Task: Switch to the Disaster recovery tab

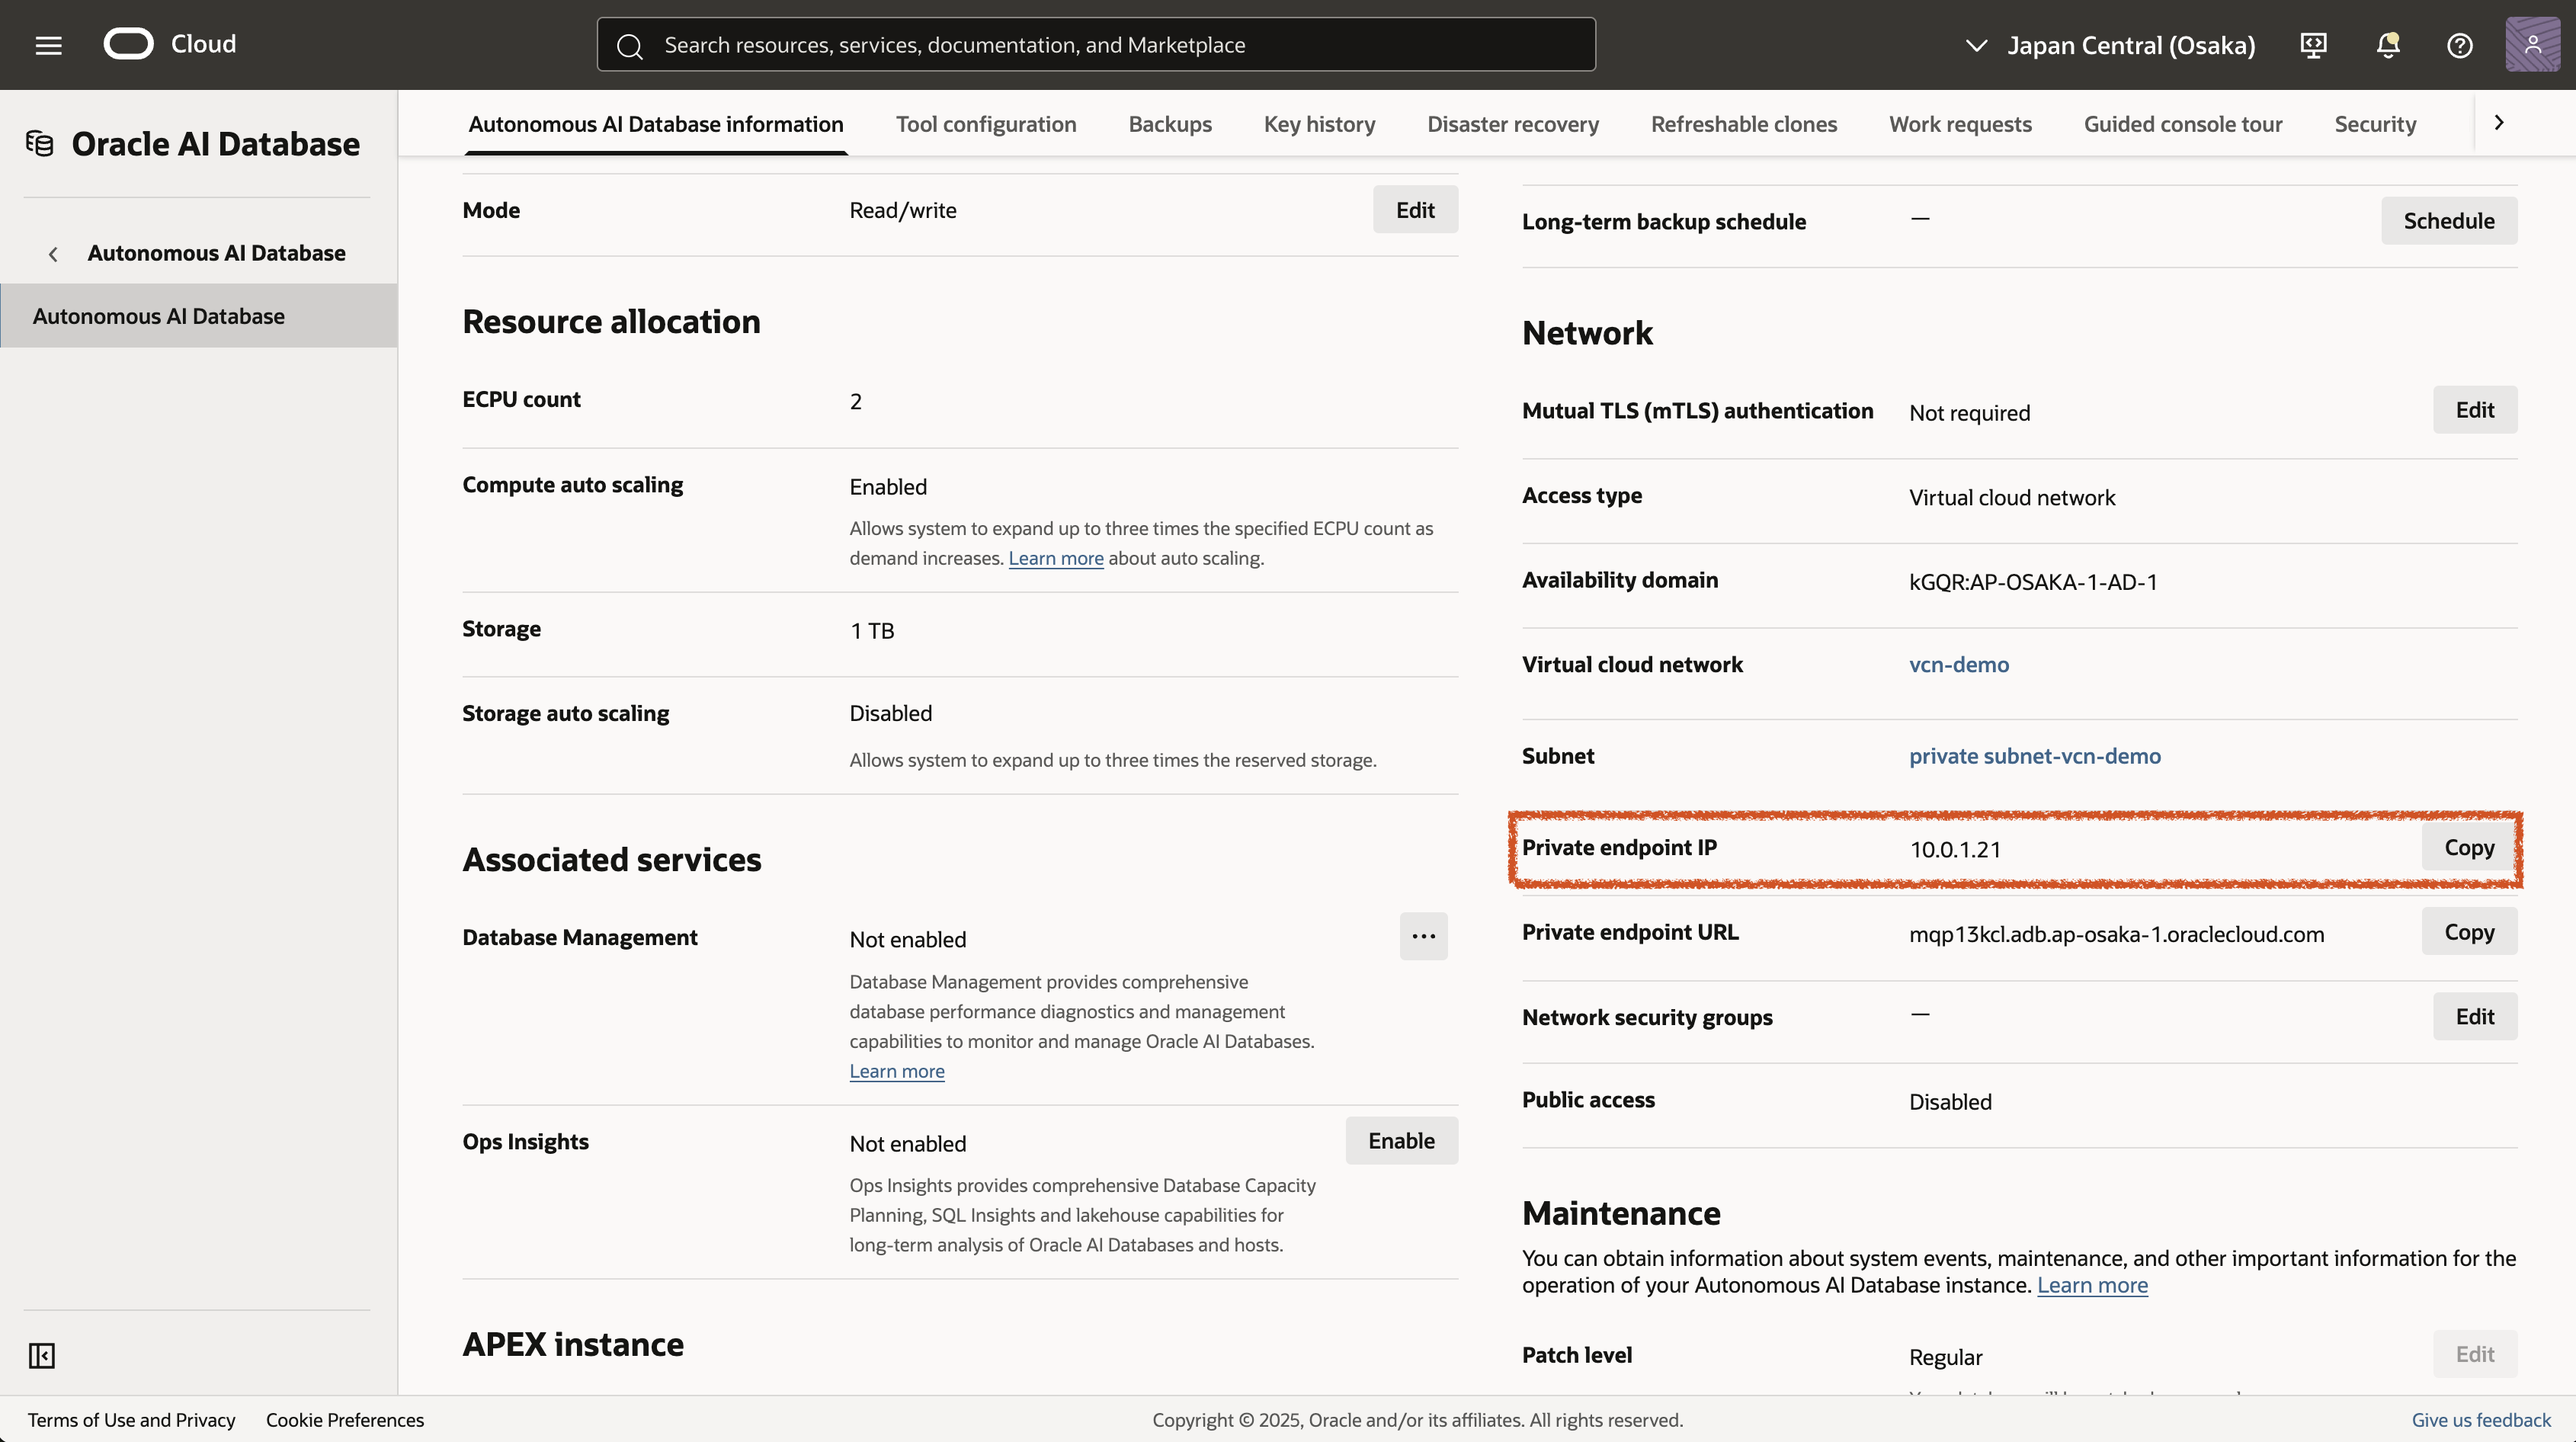Action: click(1512, 124)
